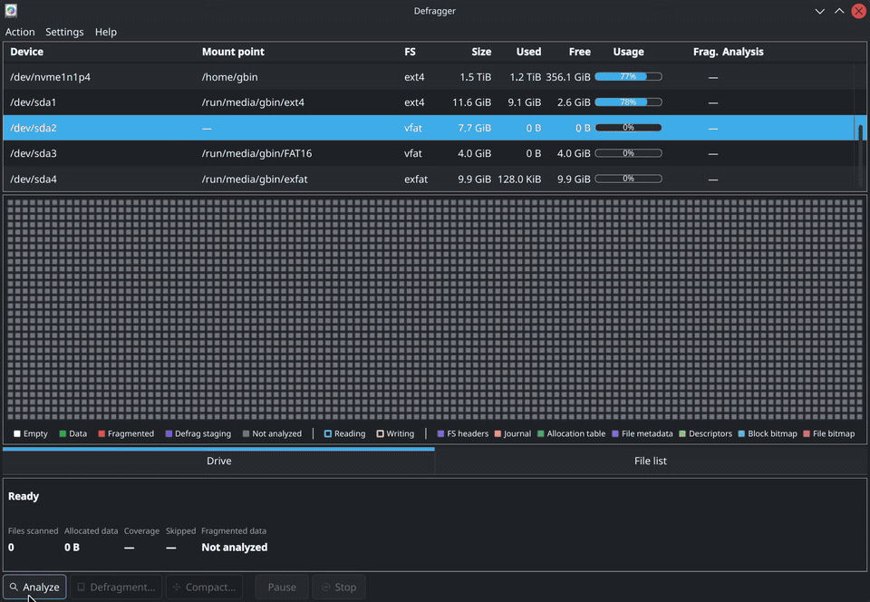Sort by the Mount point column header
The image size is (870, 602).
coord(233,52)
